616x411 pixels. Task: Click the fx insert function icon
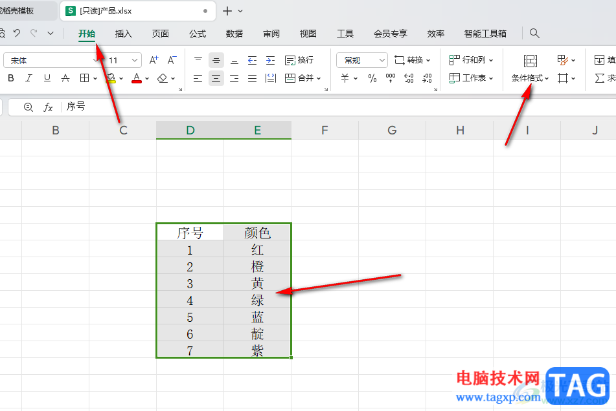coord(48,107)
